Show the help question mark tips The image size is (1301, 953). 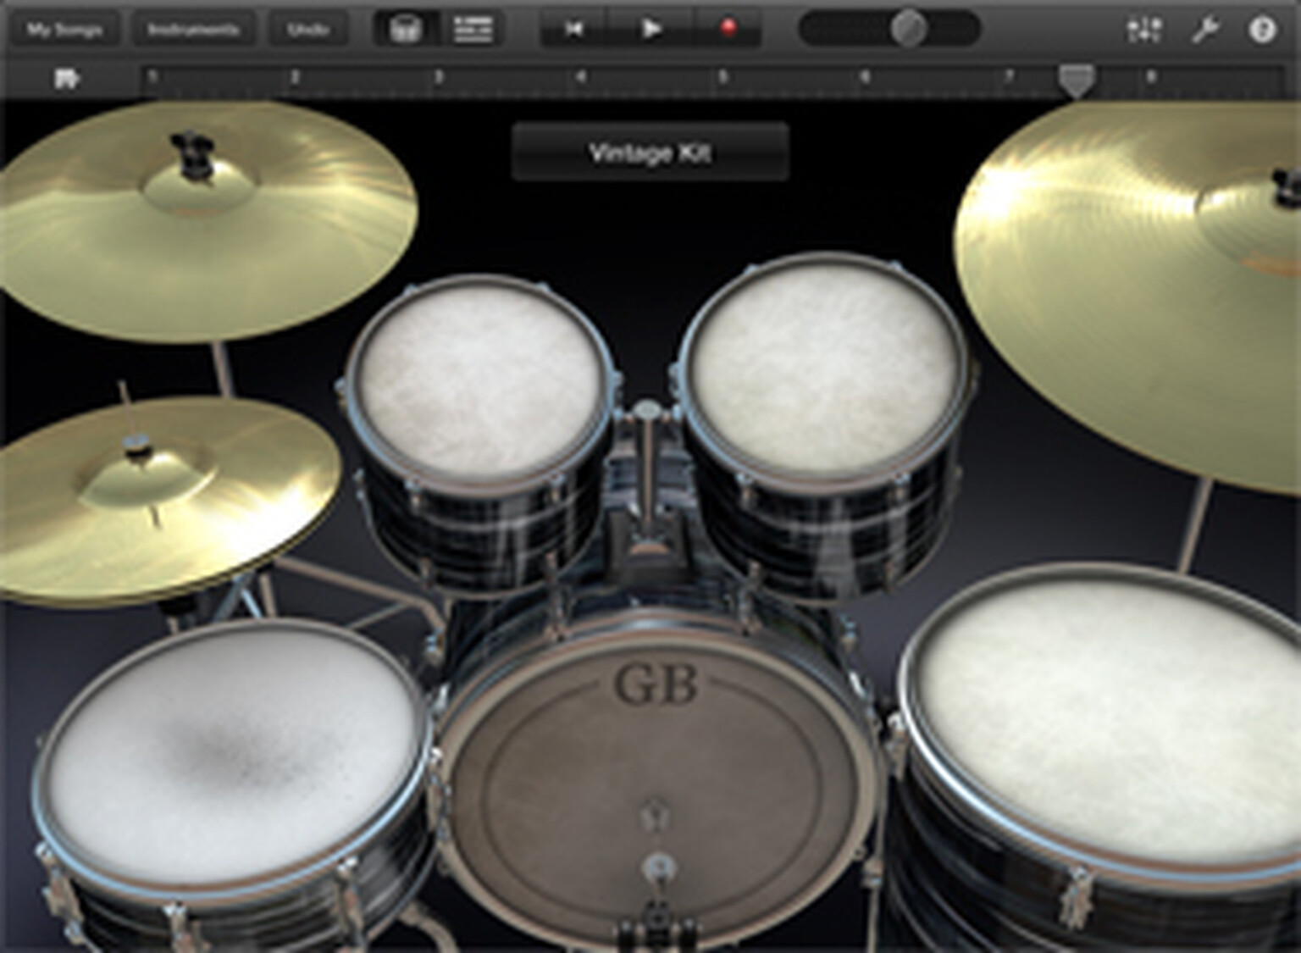coord(1262,30)
